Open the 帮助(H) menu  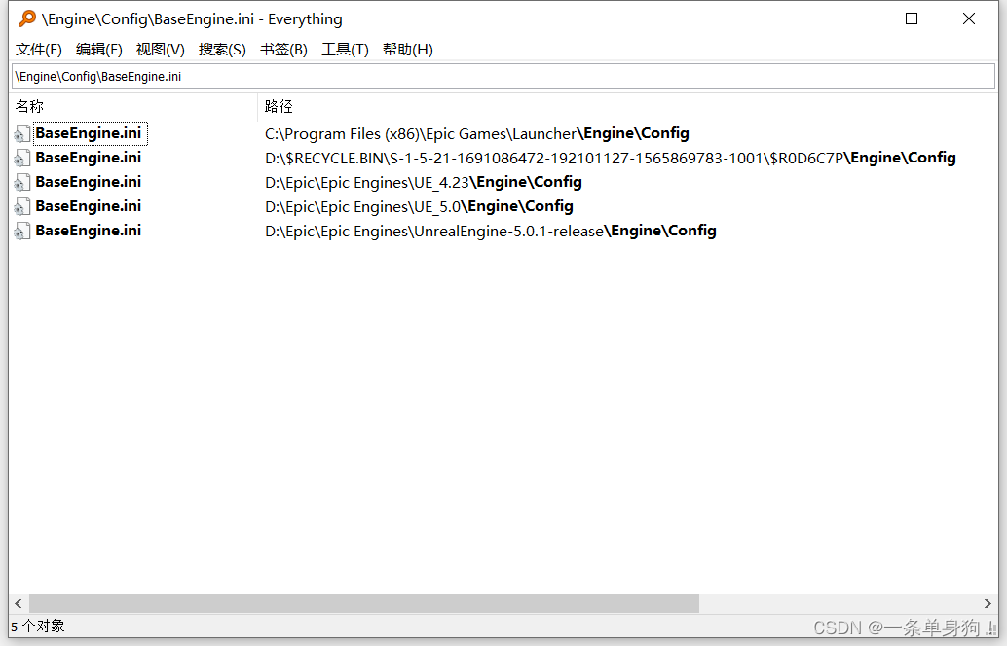pyautogui.click(x=408, y=50)
